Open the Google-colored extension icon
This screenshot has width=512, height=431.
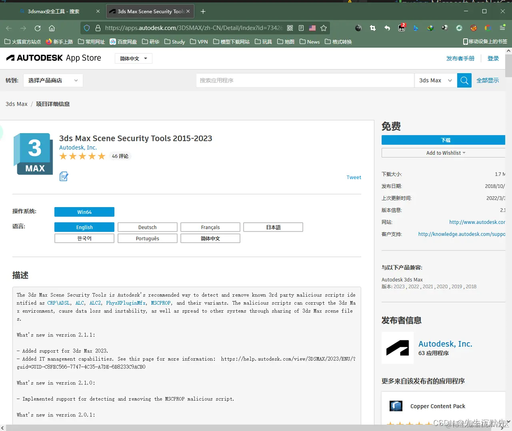point(488,28)
